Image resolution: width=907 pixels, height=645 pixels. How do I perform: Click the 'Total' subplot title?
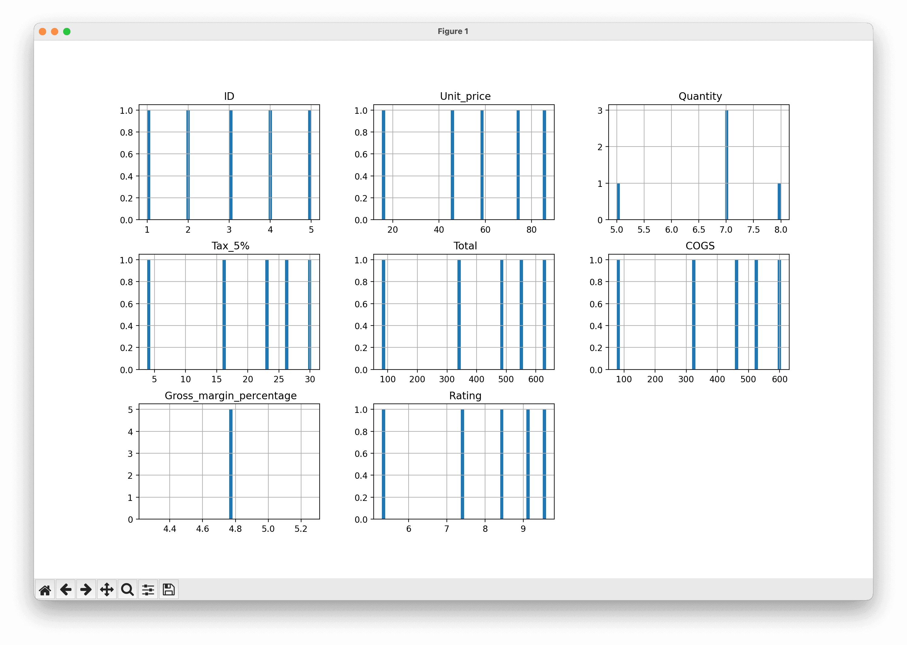coord(465,246)
